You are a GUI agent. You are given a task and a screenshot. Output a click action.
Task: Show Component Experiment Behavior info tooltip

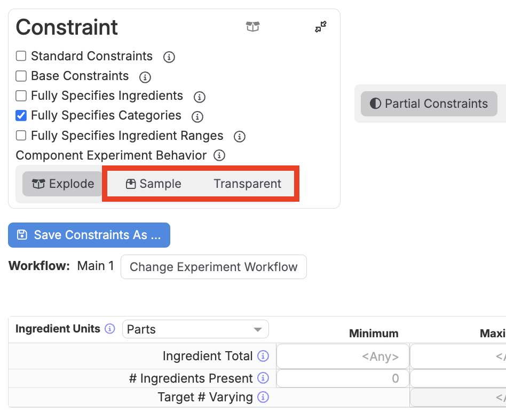[x=219, y=156]
